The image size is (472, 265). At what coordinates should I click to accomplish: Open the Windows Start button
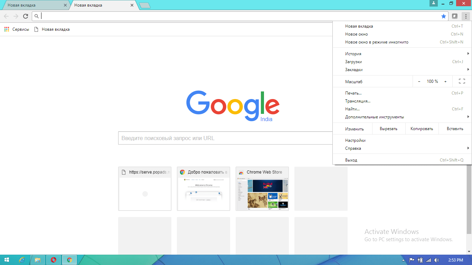pyautogui.click(x=7, y=260)
